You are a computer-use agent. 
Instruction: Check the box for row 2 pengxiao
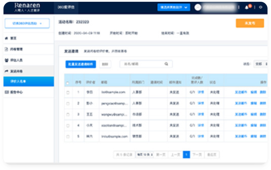click(68, 104)
